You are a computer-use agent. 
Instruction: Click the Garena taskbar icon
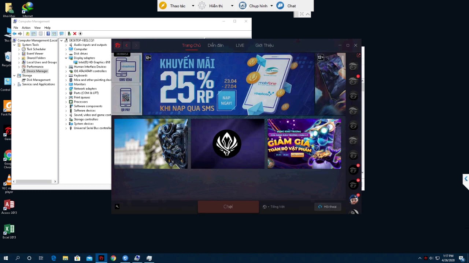coord(101,258)
